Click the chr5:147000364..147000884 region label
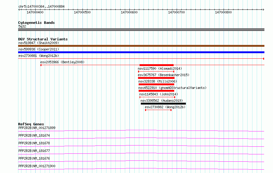 [41, 6]
